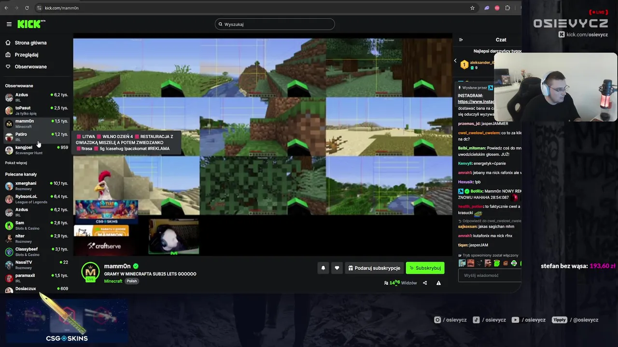Screen dimensions: 618x347
Task: Bookmark this page with the star
Action: click(472, 8)
